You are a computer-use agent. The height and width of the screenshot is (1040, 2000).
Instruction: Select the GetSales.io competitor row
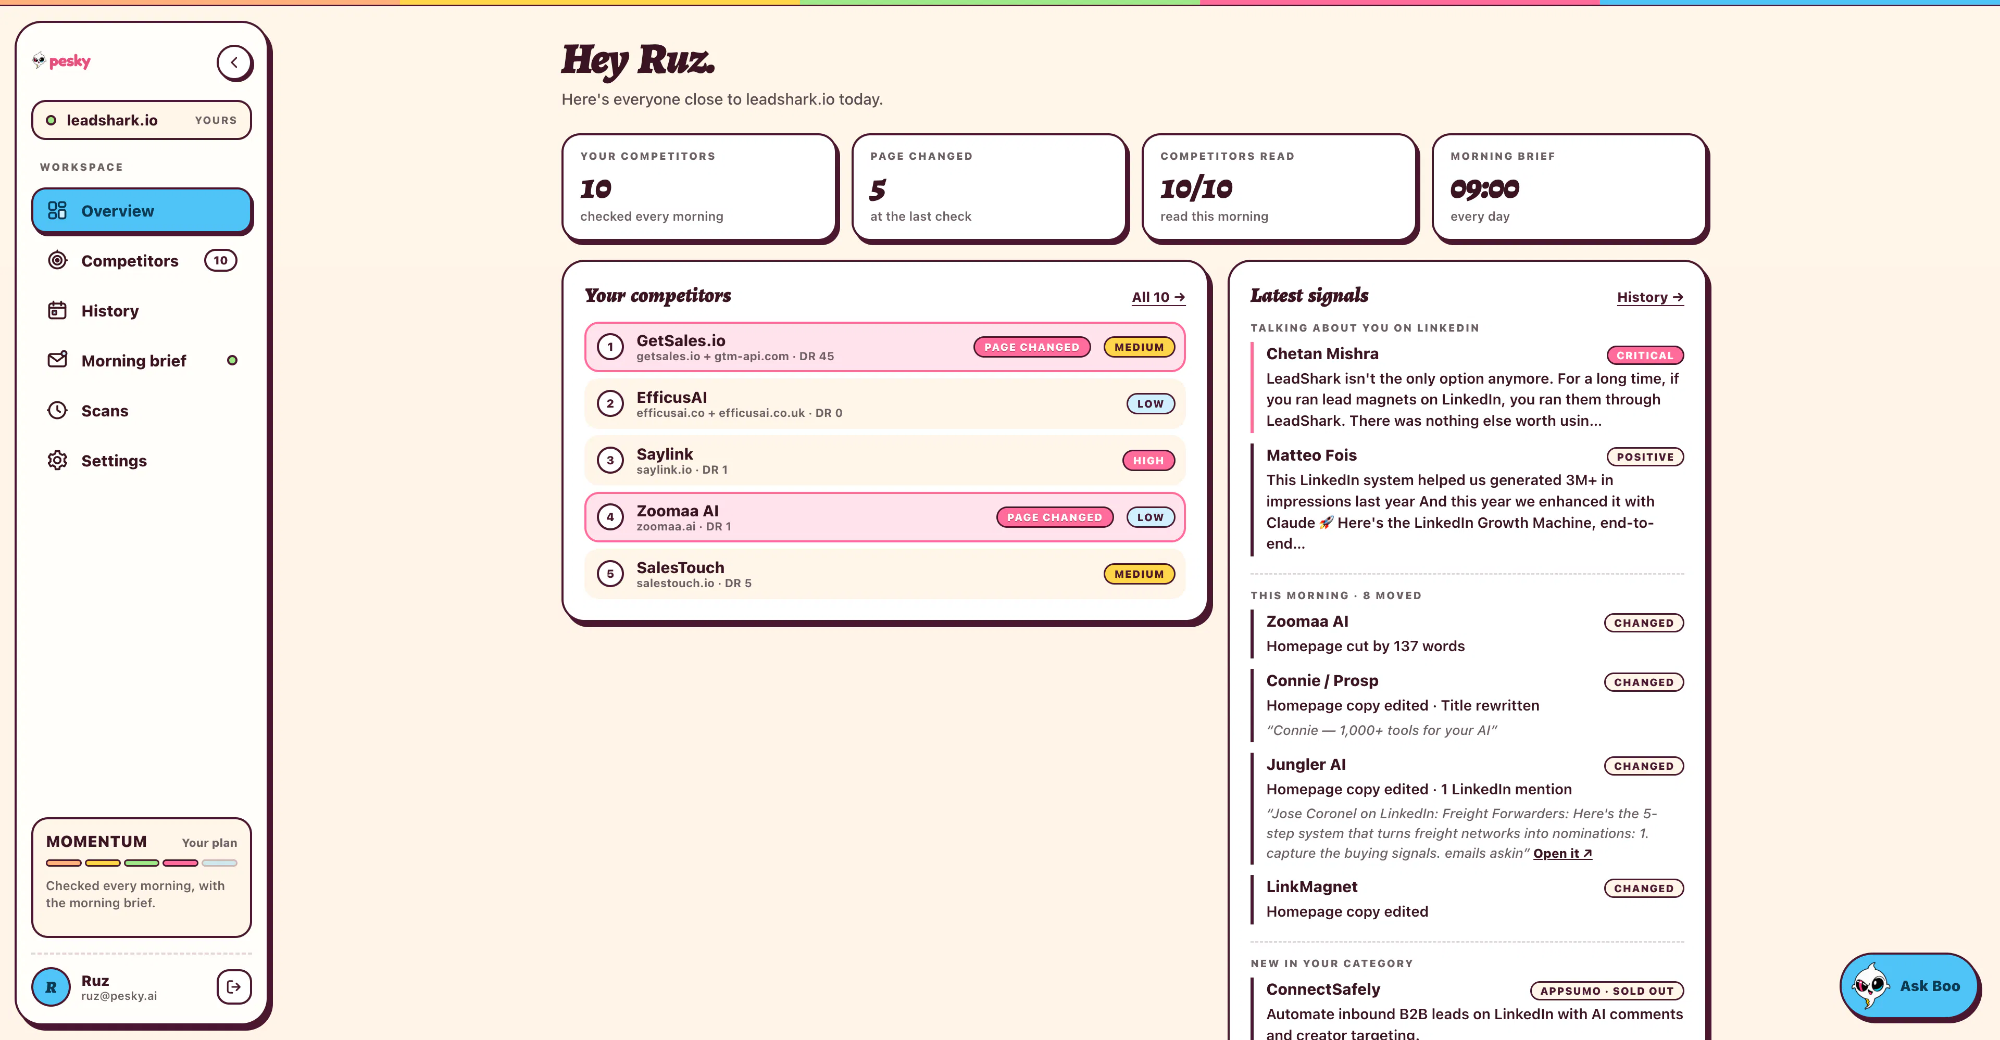pyautogui.click(x=885, y=347)
